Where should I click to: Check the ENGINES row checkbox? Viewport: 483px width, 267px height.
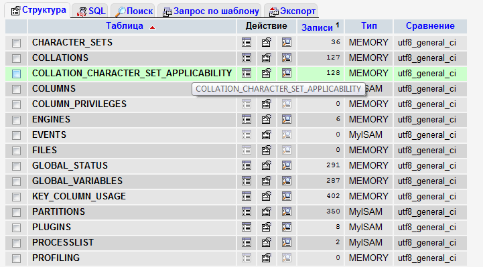pos(16,120)
